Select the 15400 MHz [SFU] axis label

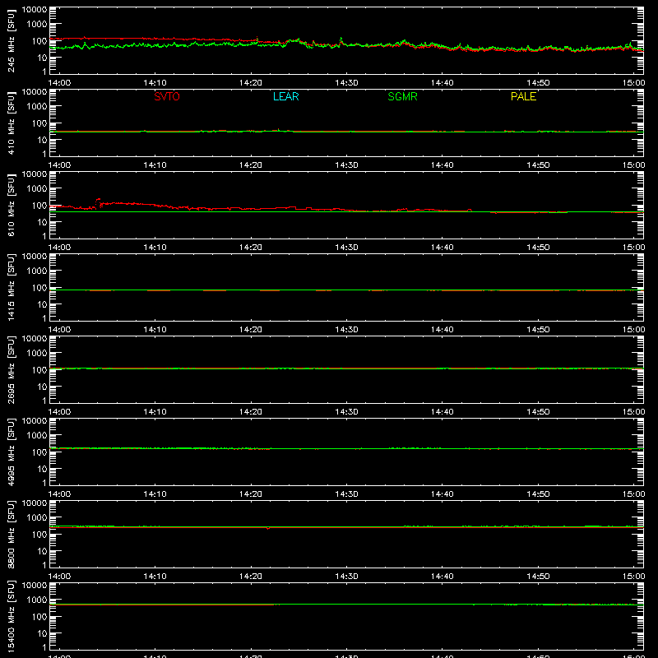point(11,616)
